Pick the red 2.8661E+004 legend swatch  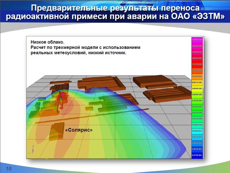[197, 58]
